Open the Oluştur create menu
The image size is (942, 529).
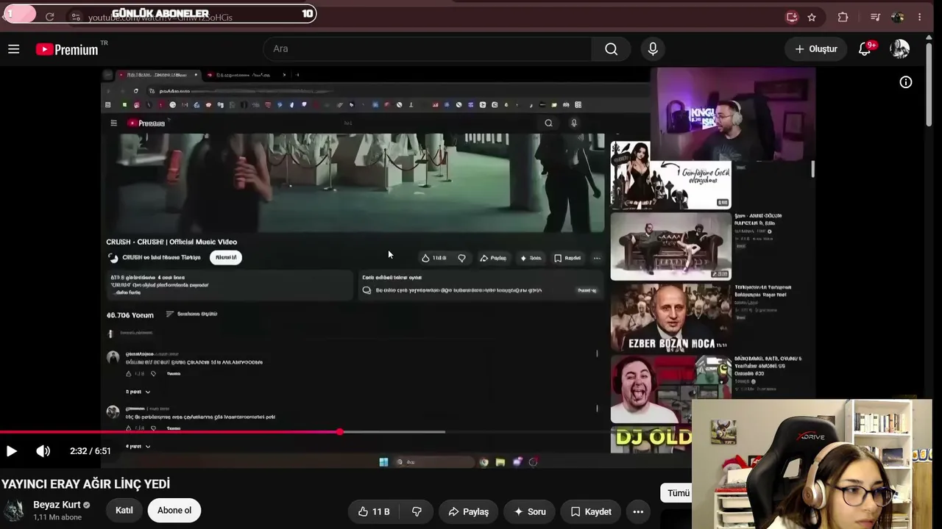(x=815, y=48)
